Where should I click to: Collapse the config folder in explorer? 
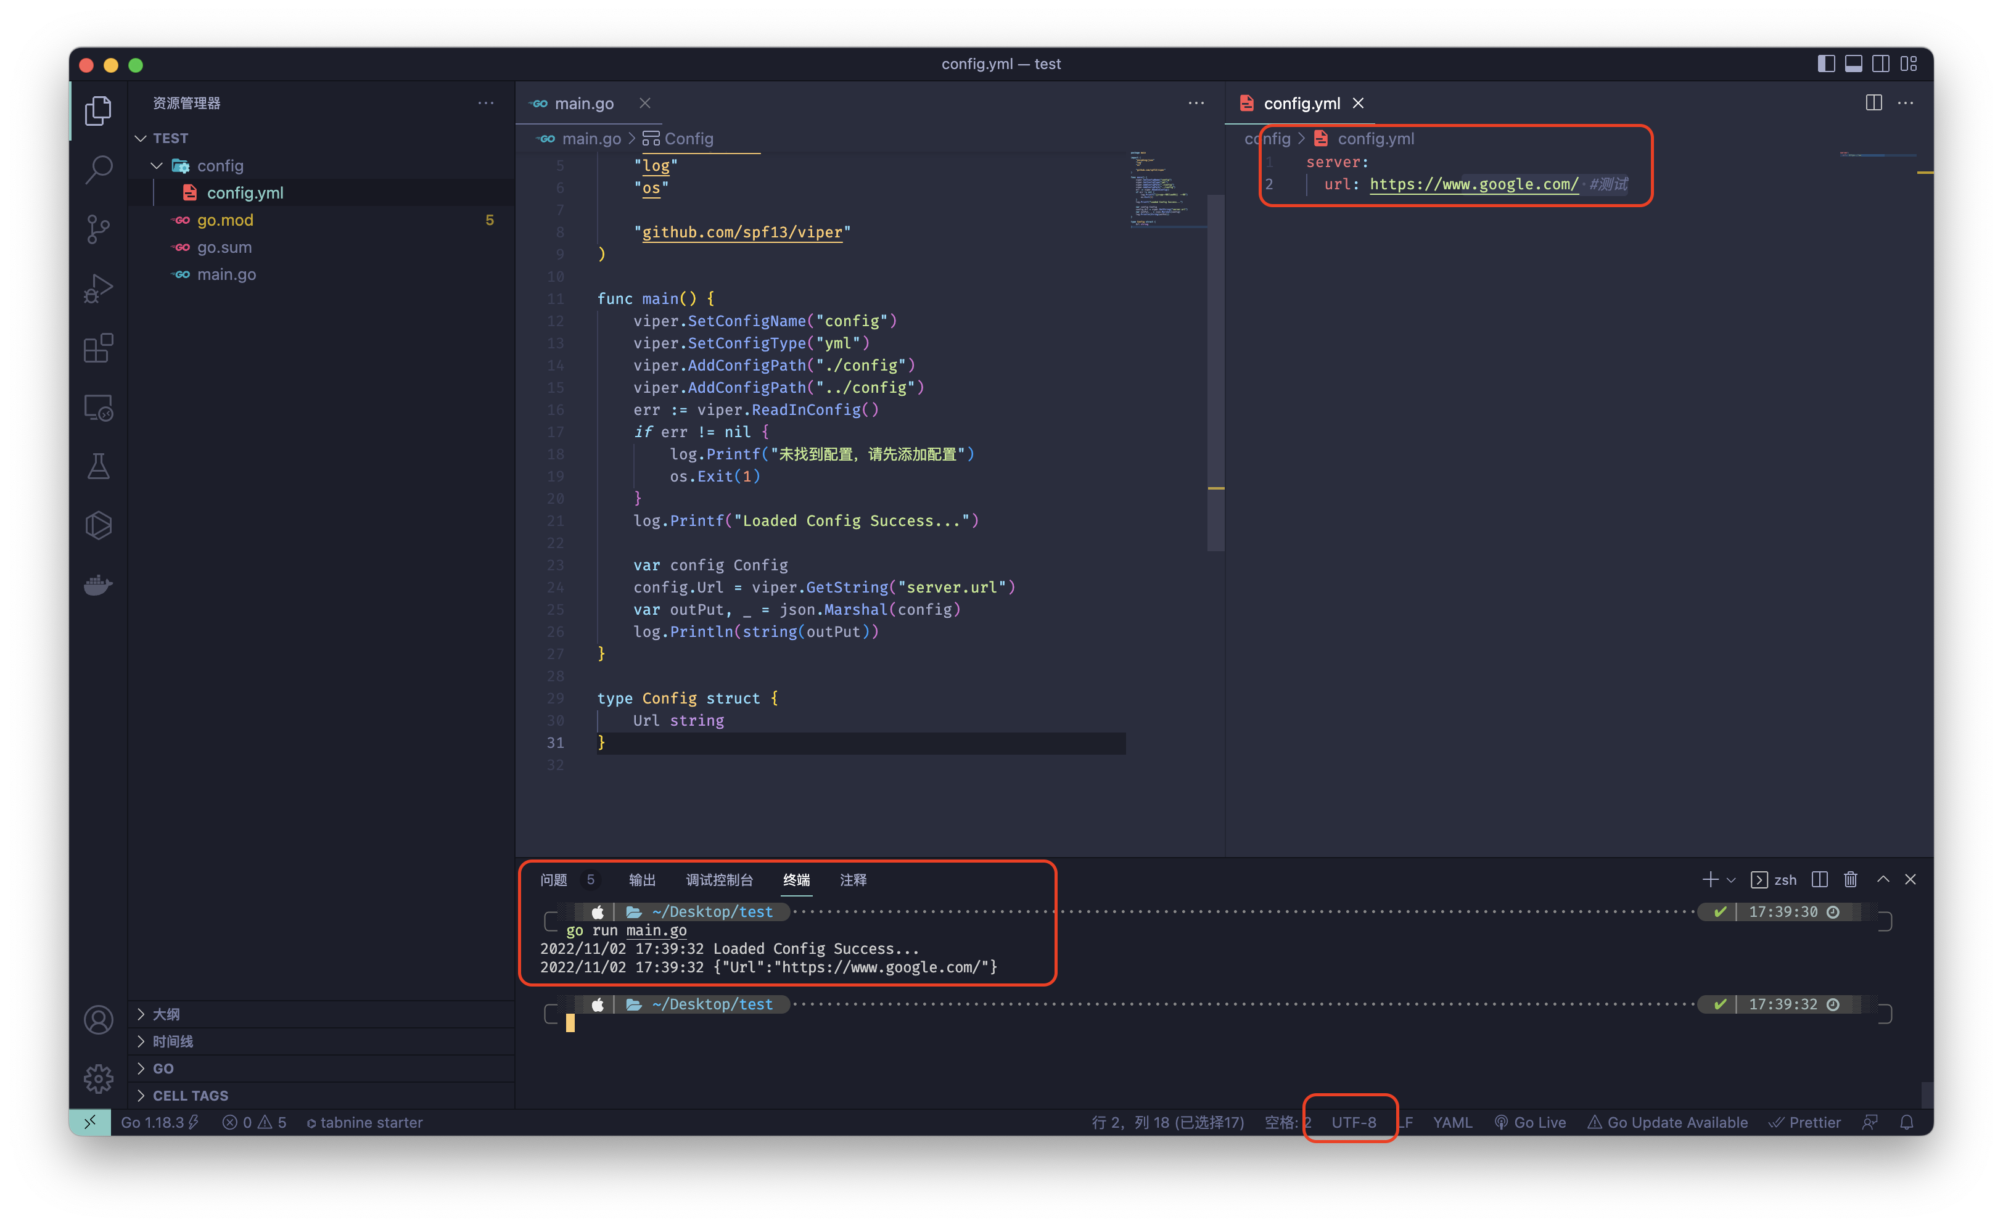pos(322,166)
